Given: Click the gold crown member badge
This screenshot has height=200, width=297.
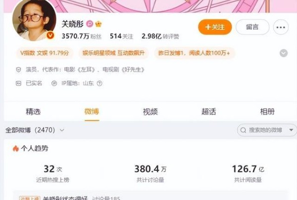Looking at the screenshot, I should click(x=99, y=24).
